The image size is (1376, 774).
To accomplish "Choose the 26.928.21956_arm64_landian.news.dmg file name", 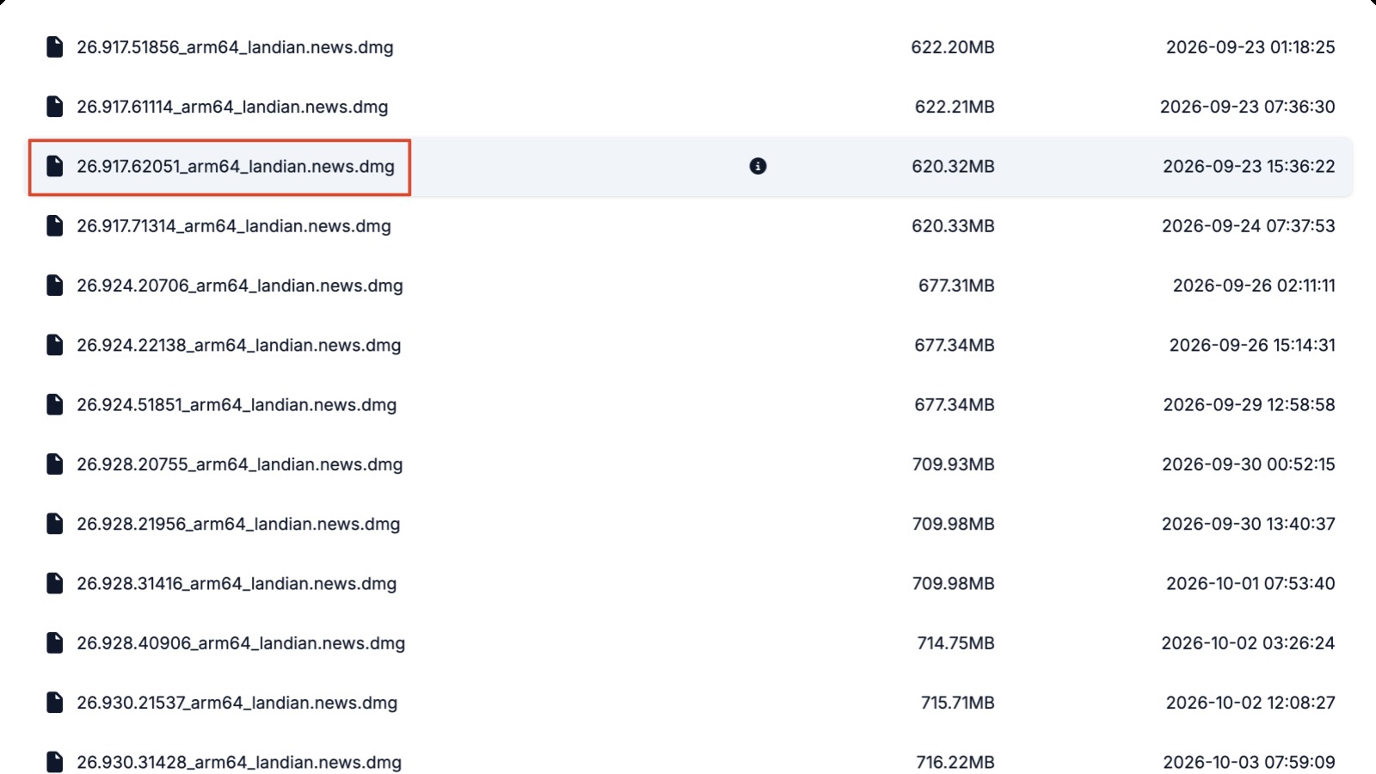I will pos(238,524).
